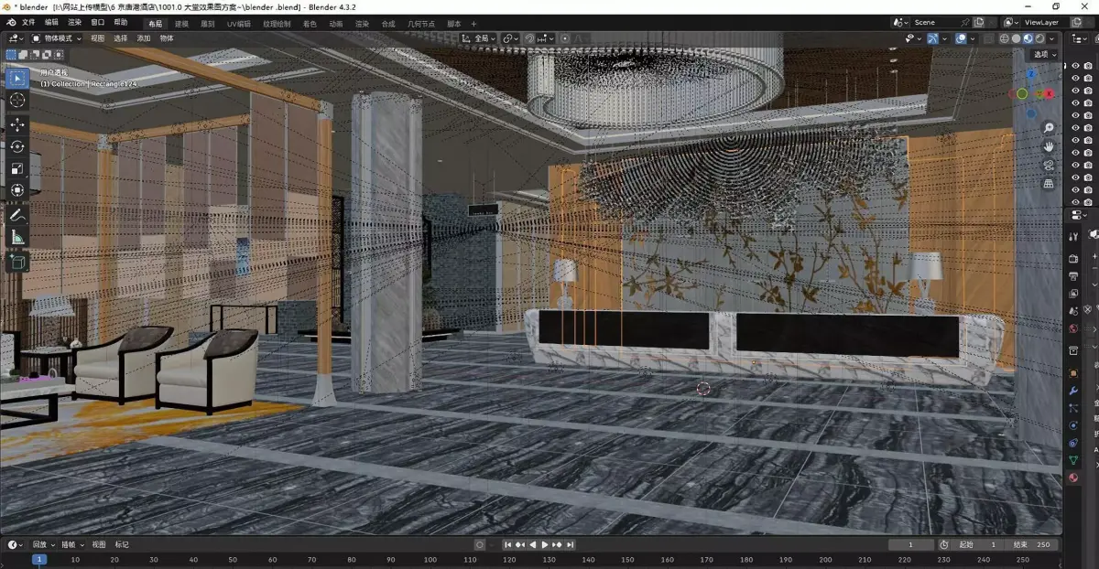Toggle visibility eye of first outliner row
This screenshot has width=1099, height=569.
[x=1076, y=66]
